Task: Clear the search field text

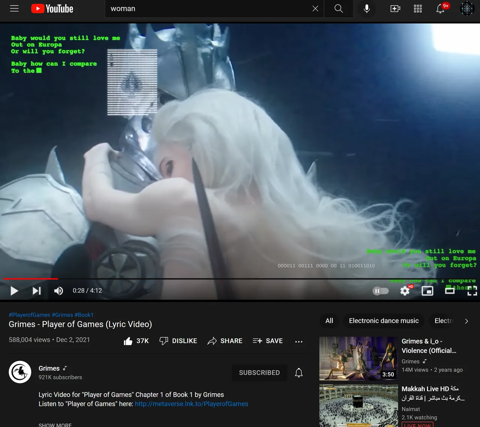Action: click(315, 9)
